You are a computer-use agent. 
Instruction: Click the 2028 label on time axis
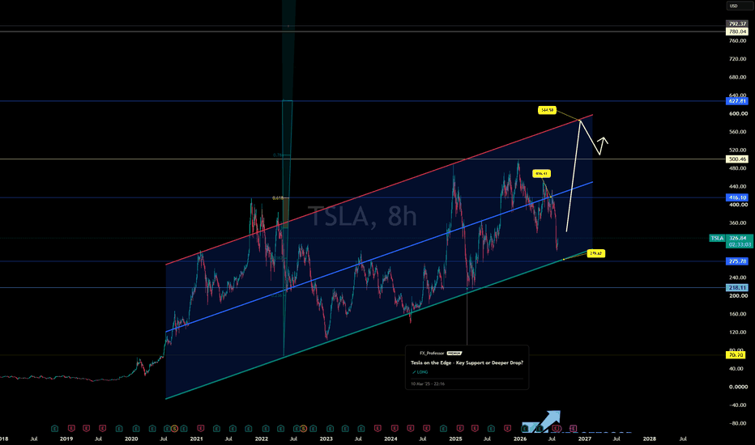click(x=650, y=439)
